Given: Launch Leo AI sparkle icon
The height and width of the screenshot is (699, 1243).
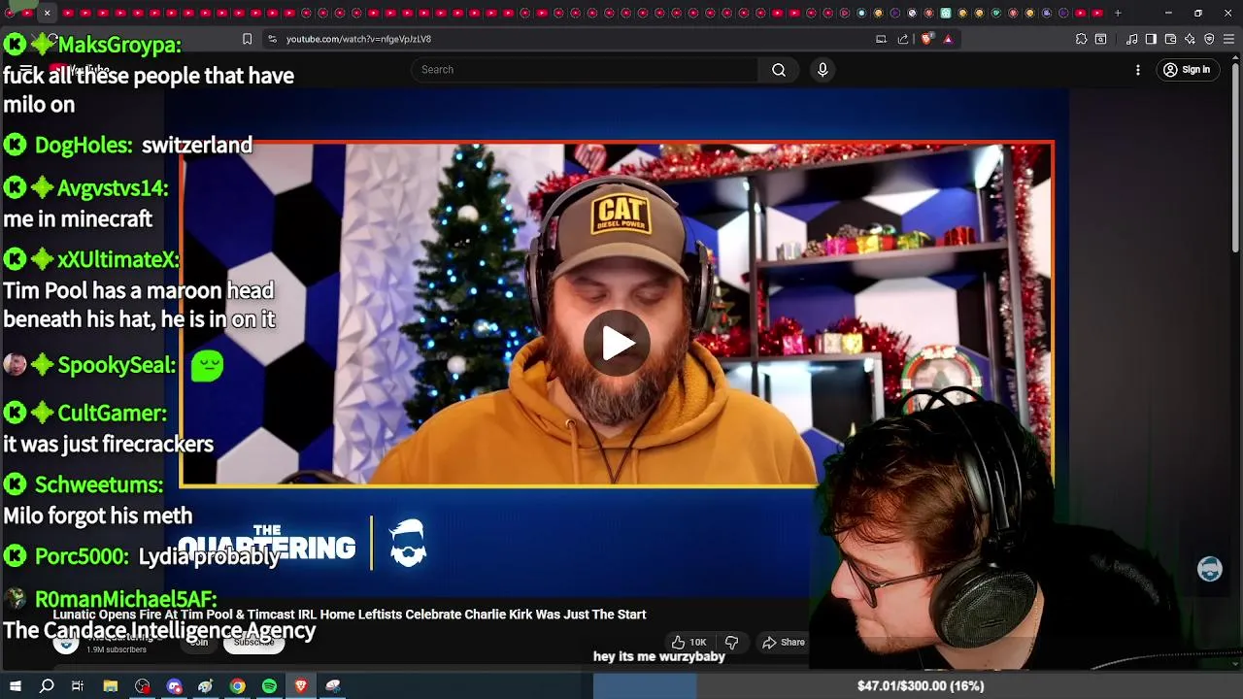Looking at the screenshot, I should click(1190, 39).
